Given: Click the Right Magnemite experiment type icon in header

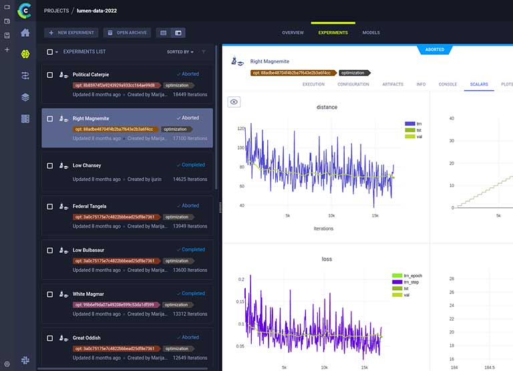Looking at the screenshot, I should coord(238,61).
